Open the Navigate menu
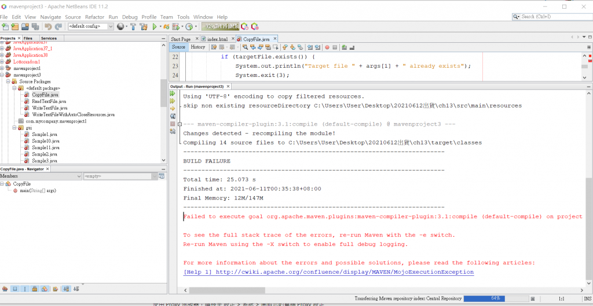Screen dimensions: 593x306 click(x=50, y=17)
